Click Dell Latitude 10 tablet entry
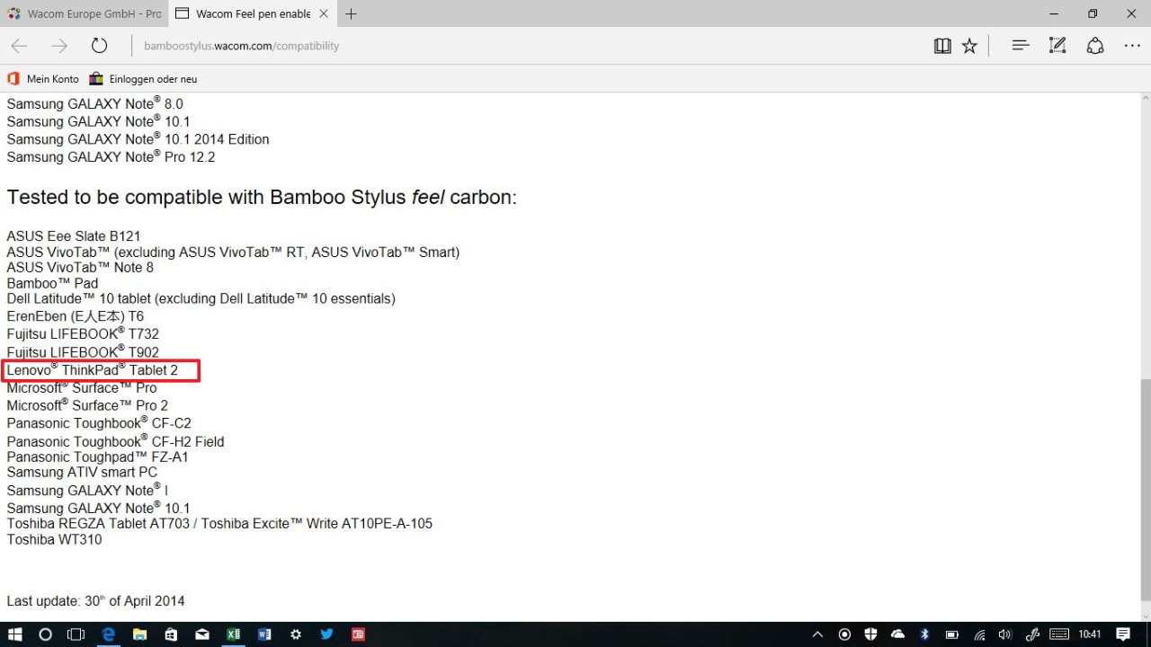 click(201, 298)
